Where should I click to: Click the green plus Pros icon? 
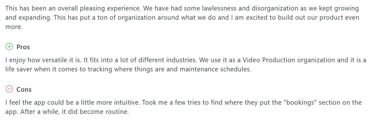pos(9,47)
